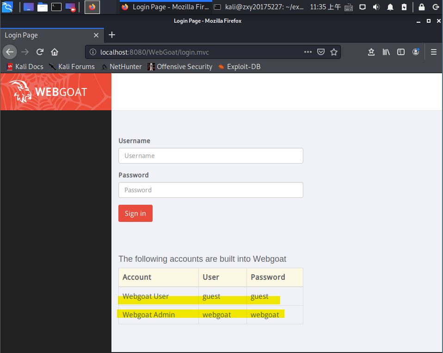Image resolution: width=443 pixels, height=353 pixels.
Task: Open a new tab with plus button
Action: [112, 35]
